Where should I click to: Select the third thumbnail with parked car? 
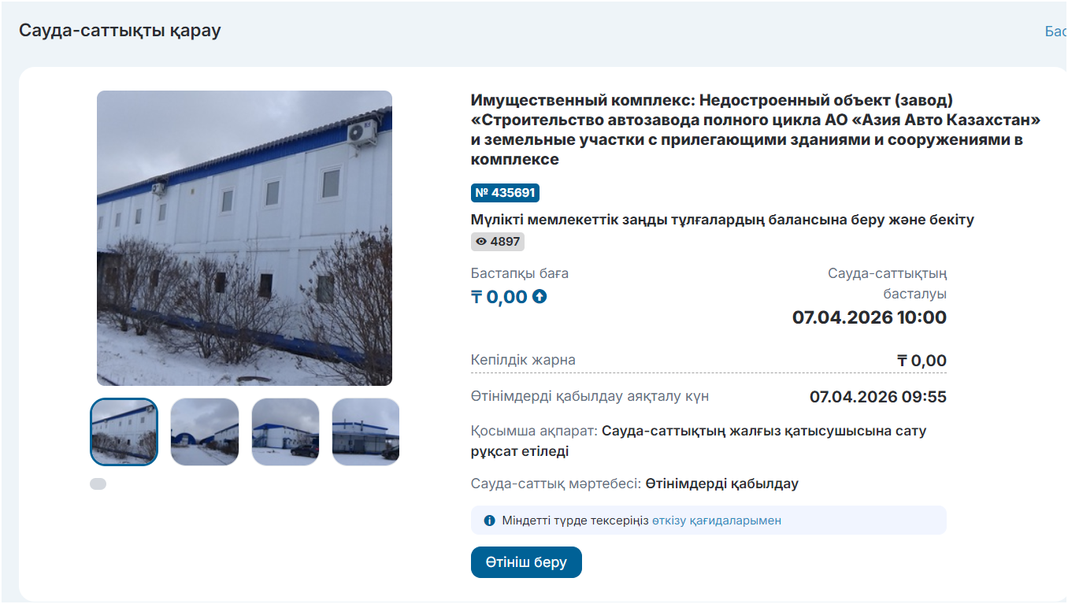click(285, 432)
